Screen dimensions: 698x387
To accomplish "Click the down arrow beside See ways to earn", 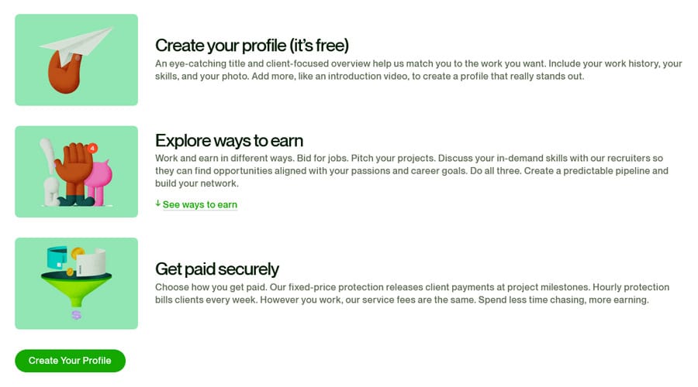I will tap(157, 204).
